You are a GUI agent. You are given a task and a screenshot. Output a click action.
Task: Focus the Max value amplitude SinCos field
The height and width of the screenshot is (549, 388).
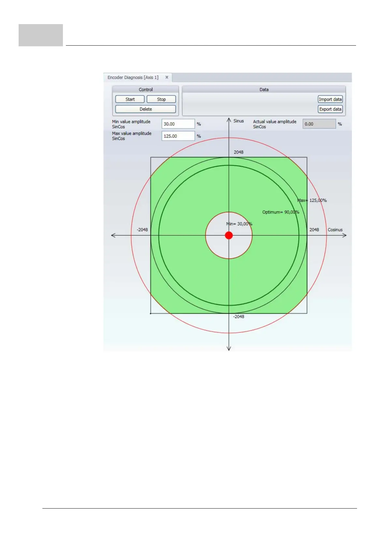(x=178, y=136)
